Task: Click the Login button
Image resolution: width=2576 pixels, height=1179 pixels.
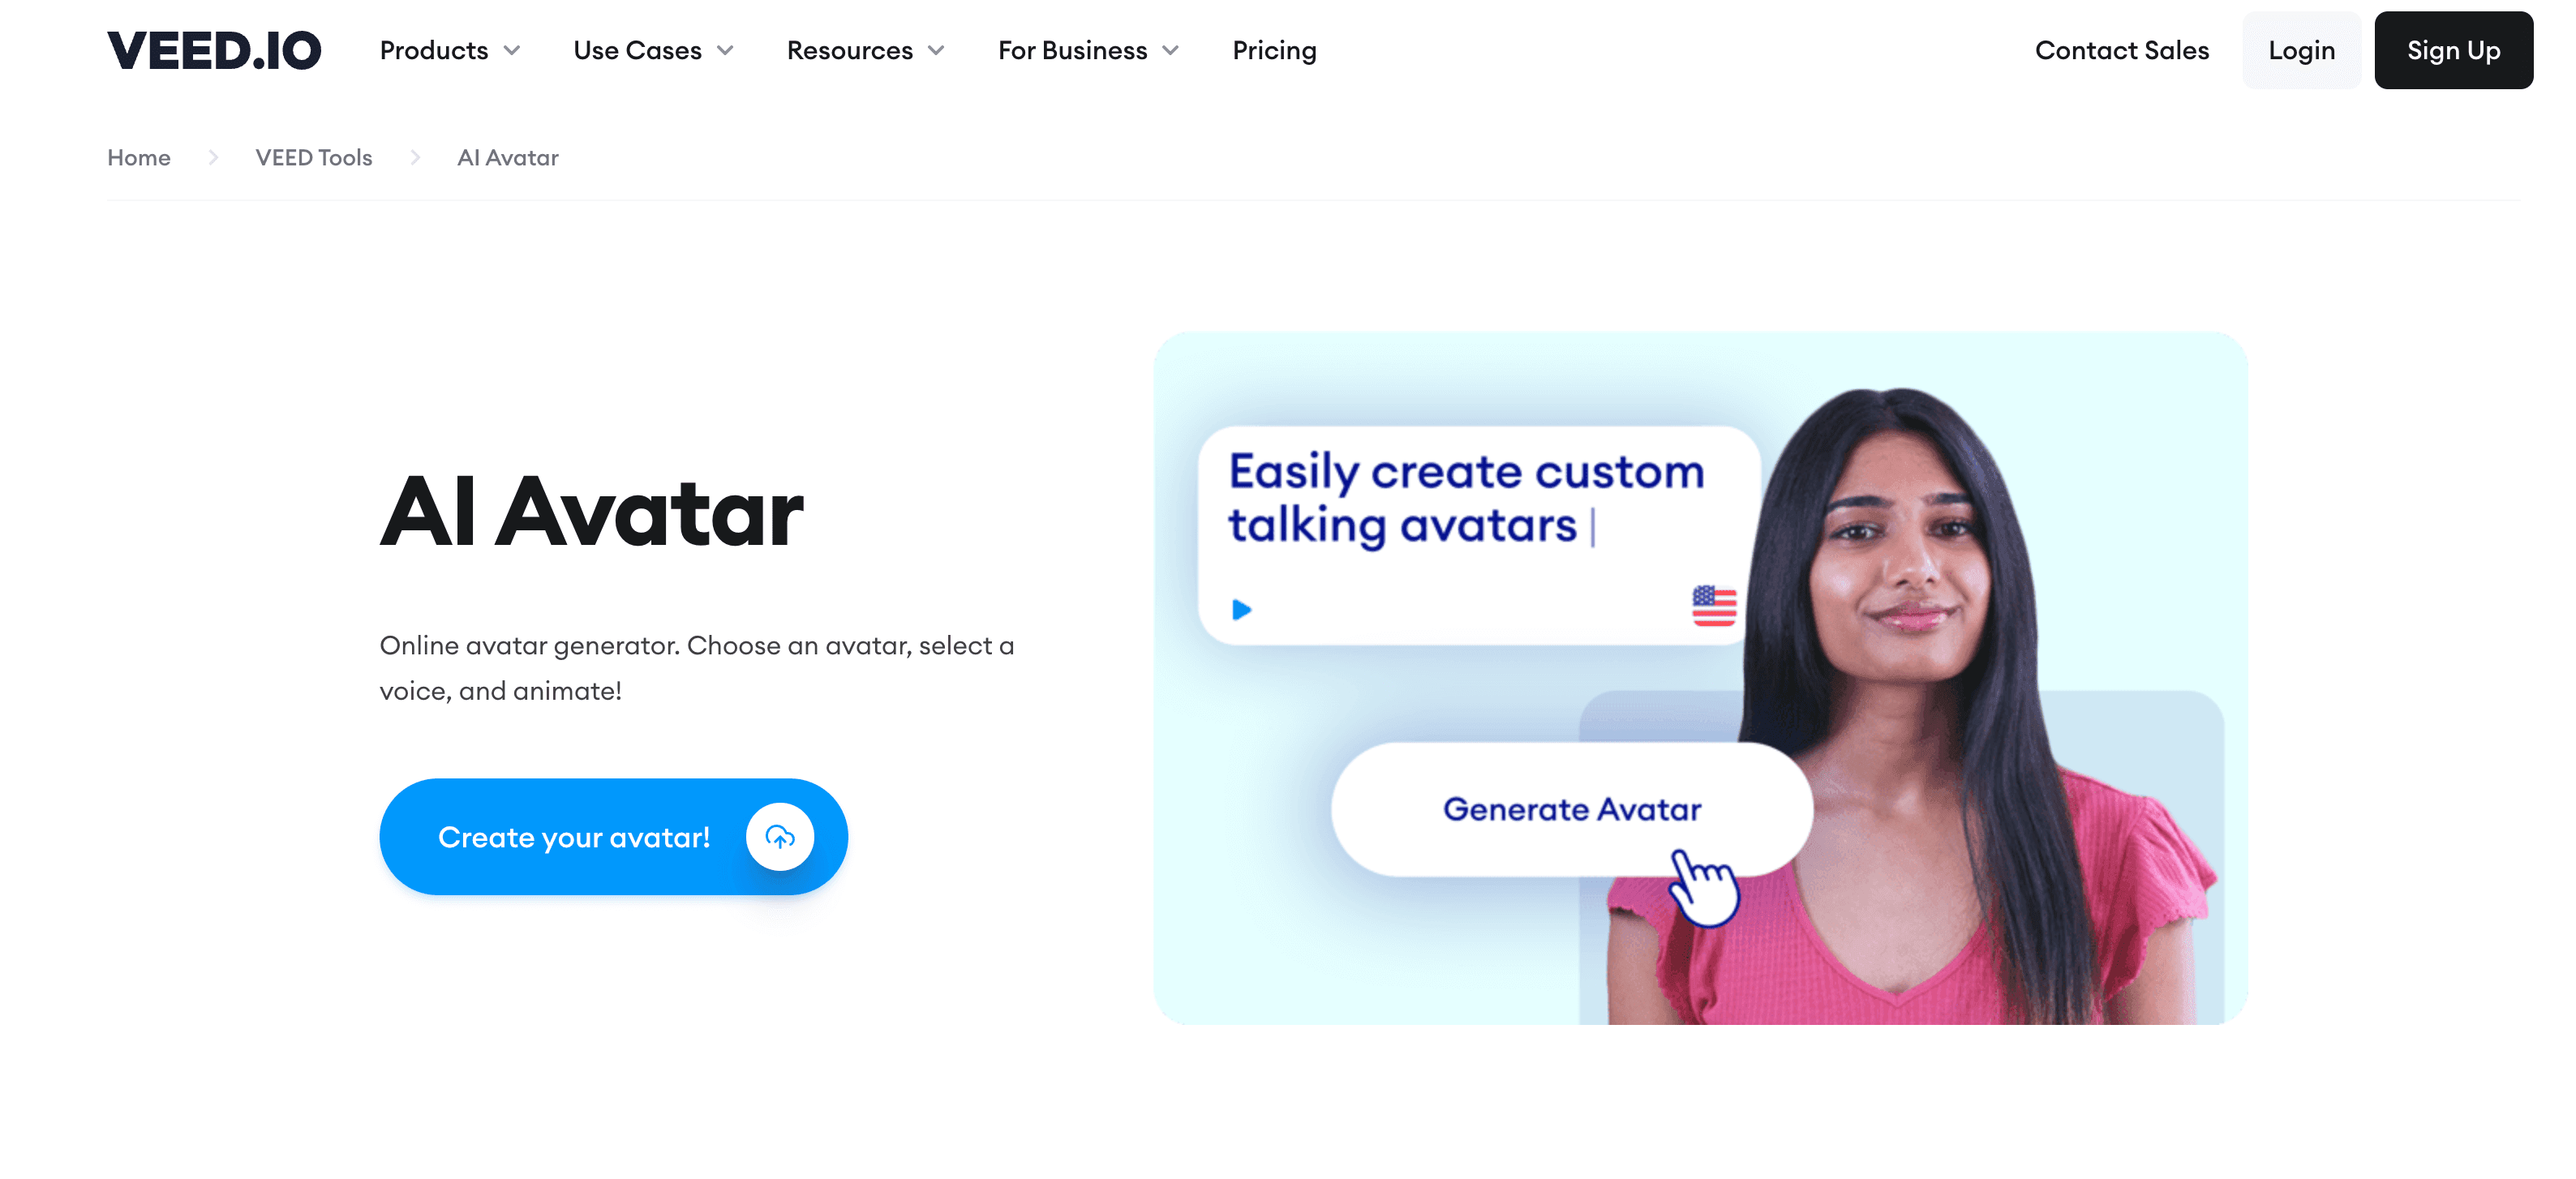Action: tap(2301, 50)
